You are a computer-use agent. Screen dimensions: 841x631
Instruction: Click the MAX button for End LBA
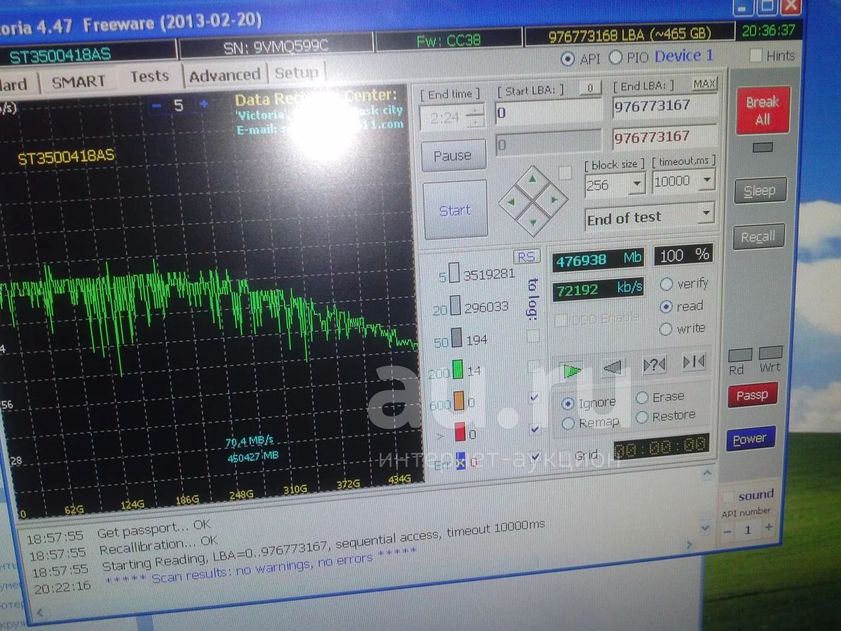pyautogui.click(x=704, y=84)
